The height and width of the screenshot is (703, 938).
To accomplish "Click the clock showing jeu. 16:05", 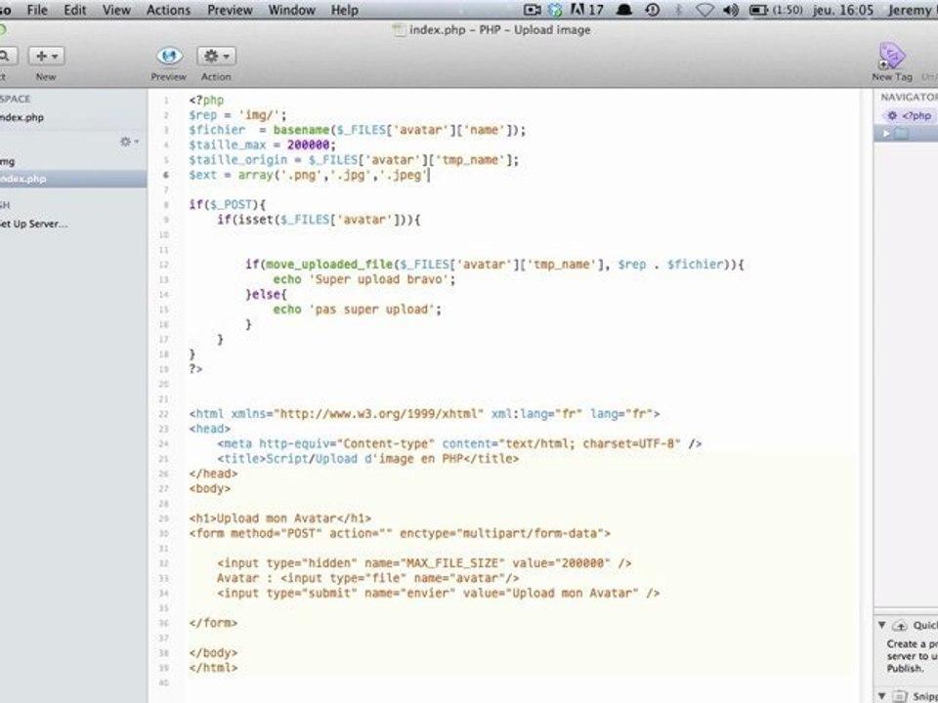I will click(841, 10).
